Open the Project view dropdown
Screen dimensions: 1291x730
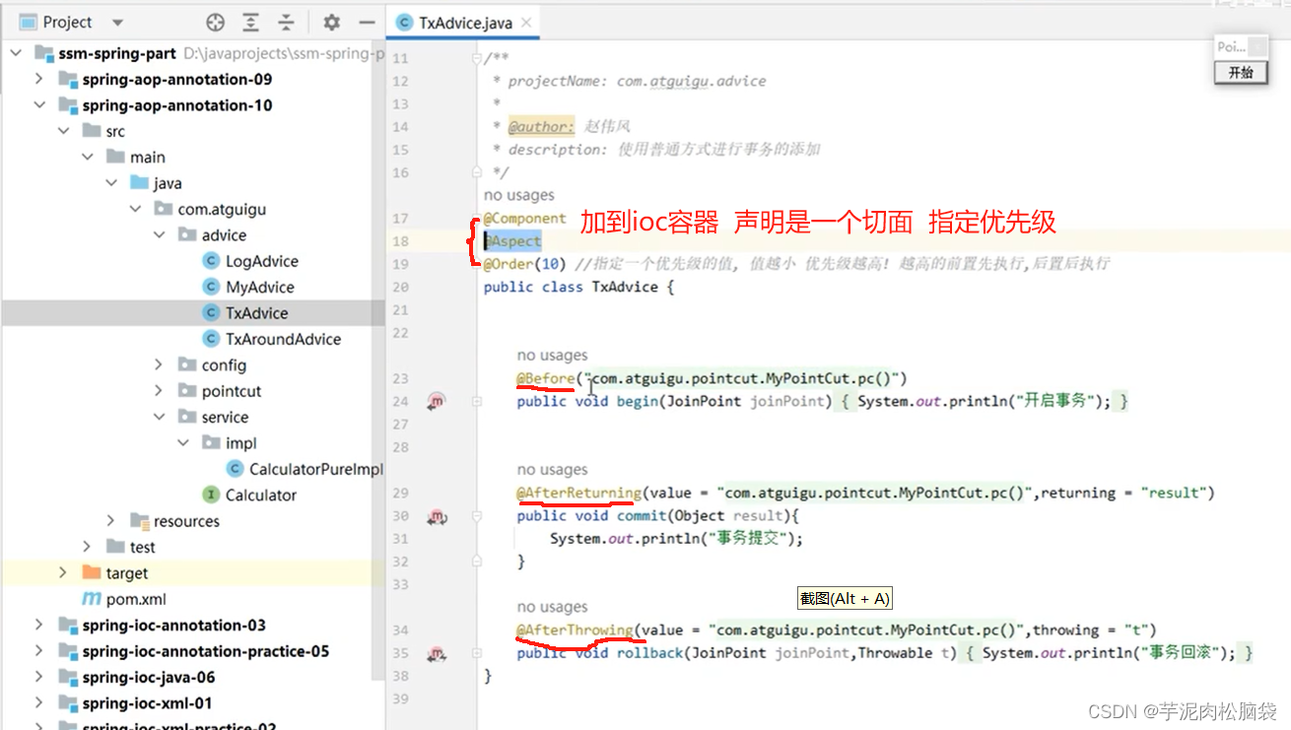click(117, 23)
